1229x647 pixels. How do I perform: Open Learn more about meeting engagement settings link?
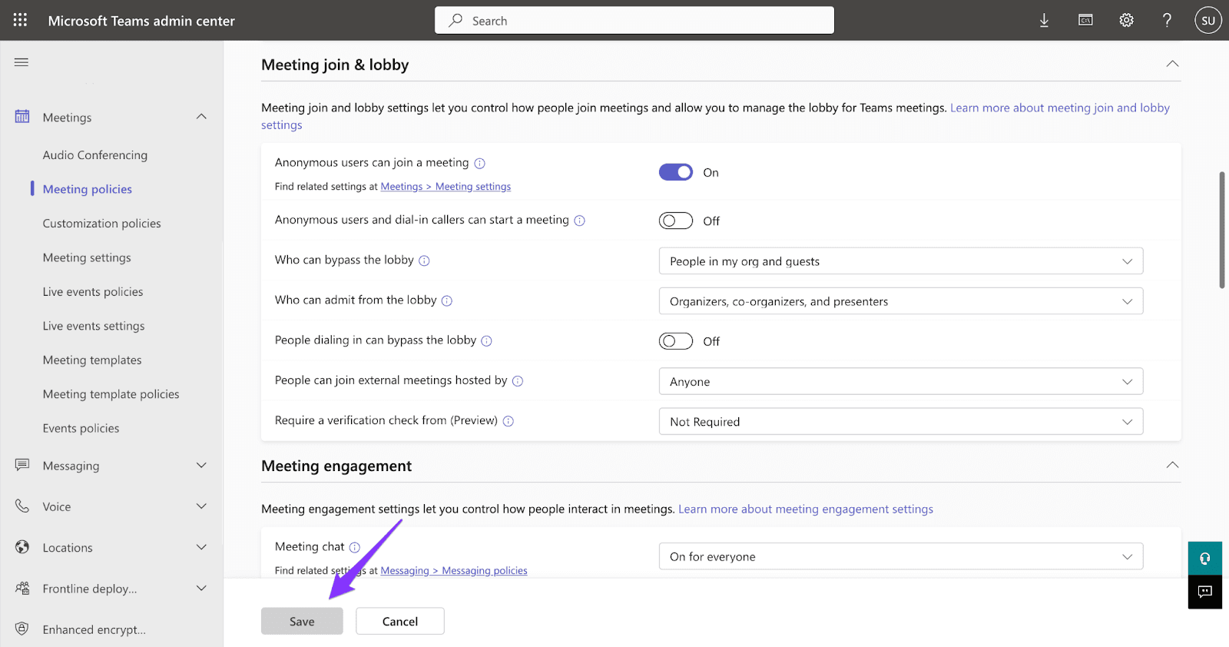click(806, 509)
